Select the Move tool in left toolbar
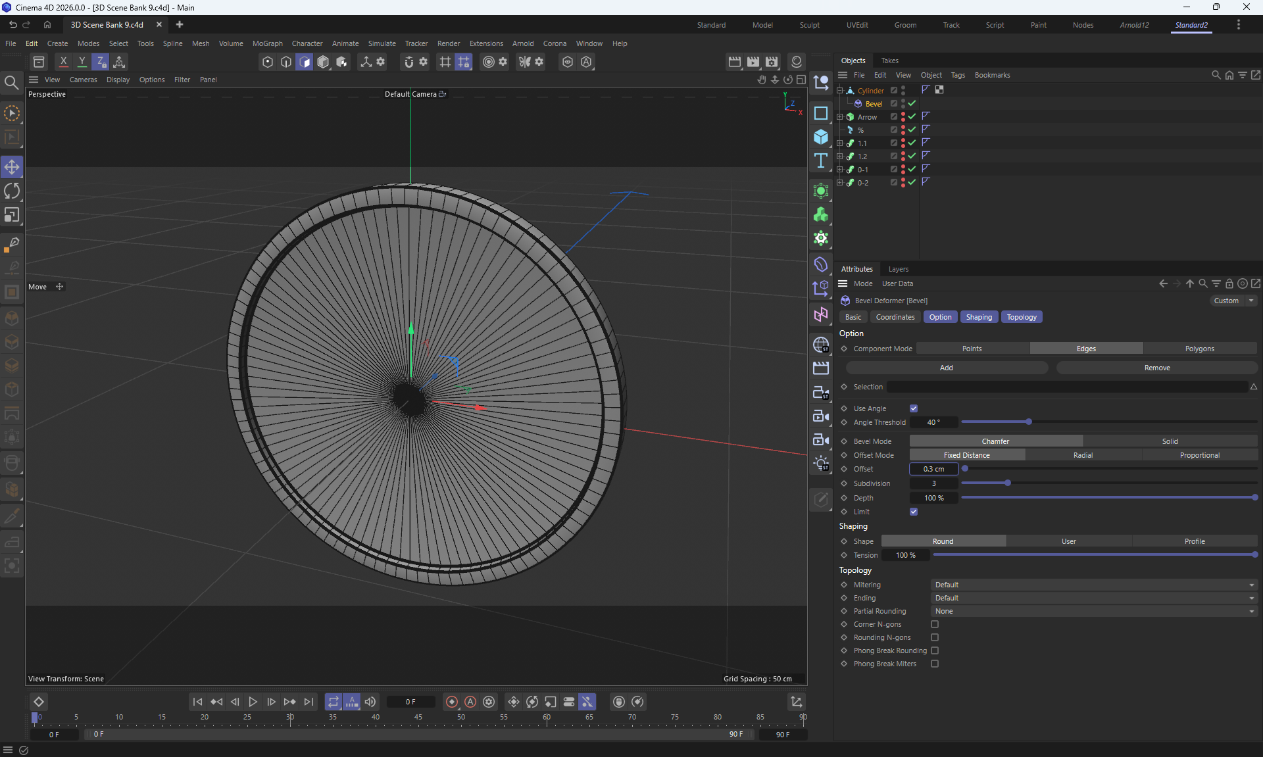The width and height of the screenshot is (1263, 757). click(x=12, y=167)
